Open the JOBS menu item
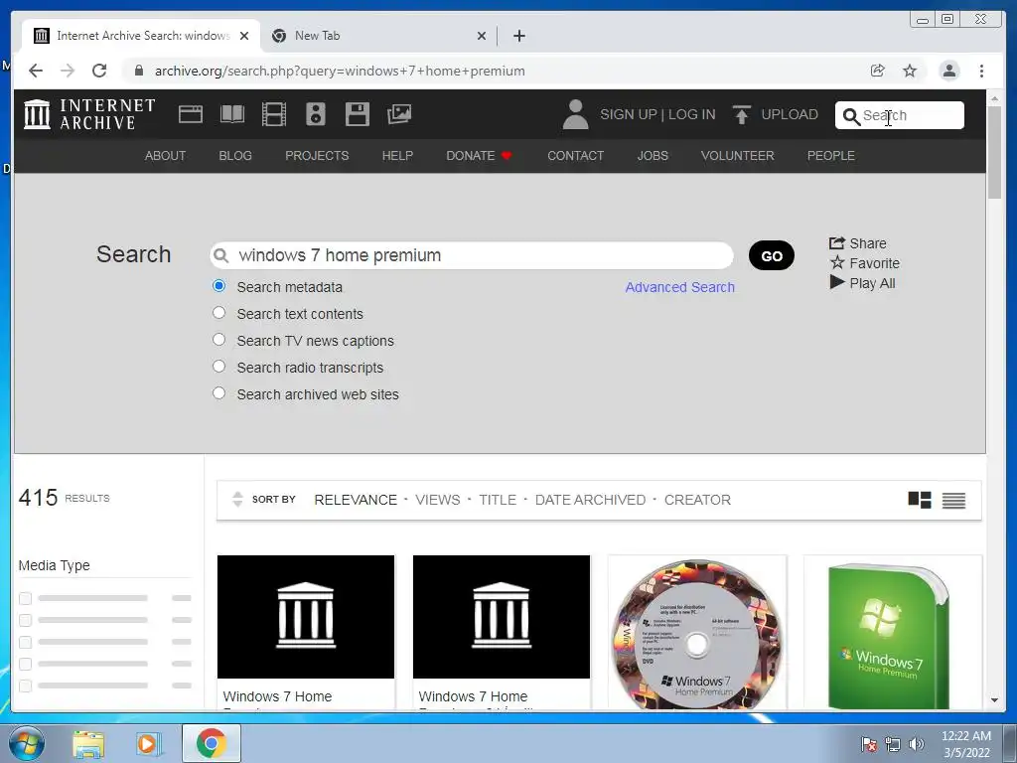The height and width of the screenshot is (763, 1017). 653,156
